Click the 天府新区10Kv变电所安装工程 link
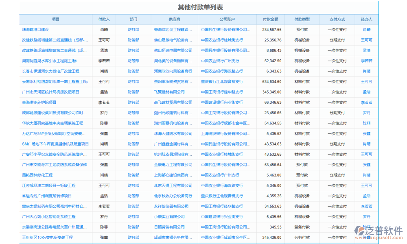 pos(48,237)
